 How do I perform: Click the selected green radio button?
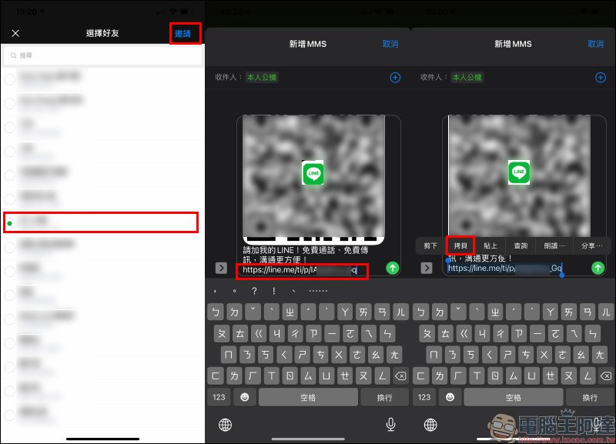click(10, 223)
